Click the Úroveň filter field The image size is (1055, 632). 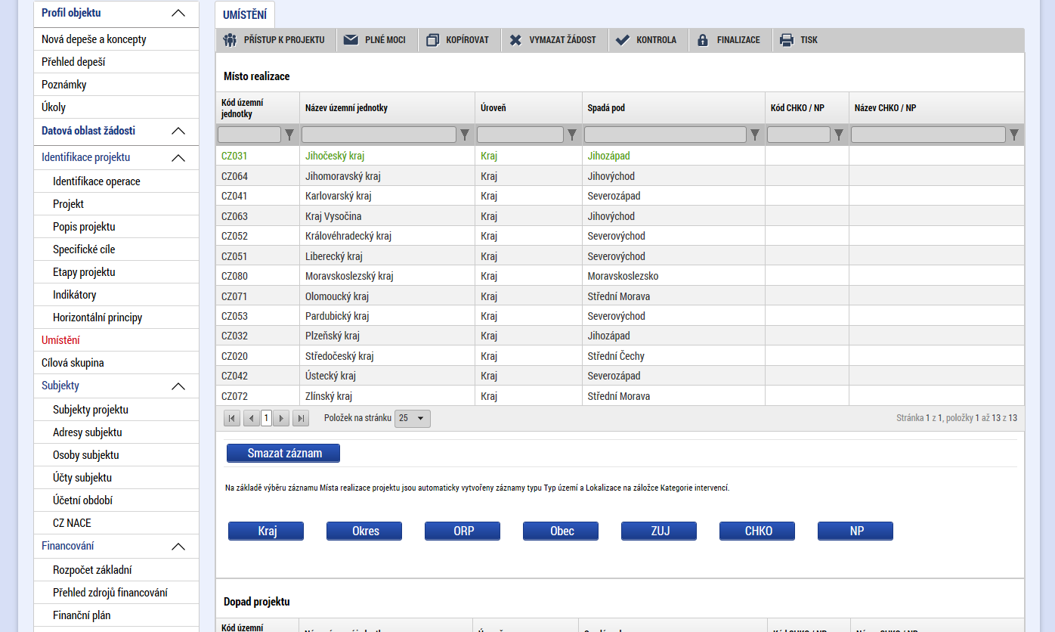pos(520,135)
